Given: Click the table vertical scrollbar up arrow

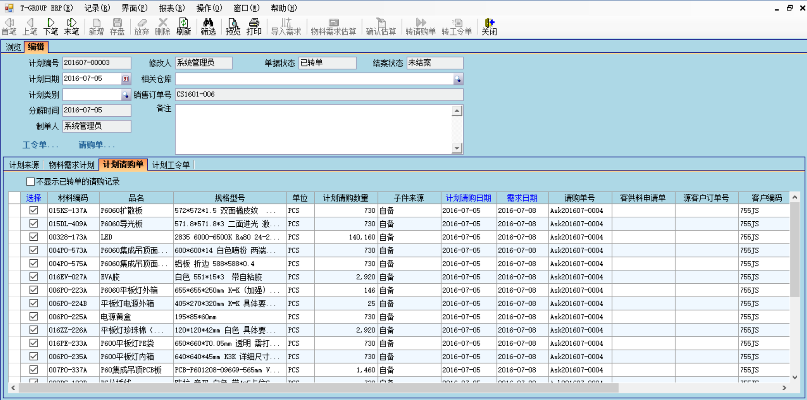Looking at the screenshot, I should [795, 197].
